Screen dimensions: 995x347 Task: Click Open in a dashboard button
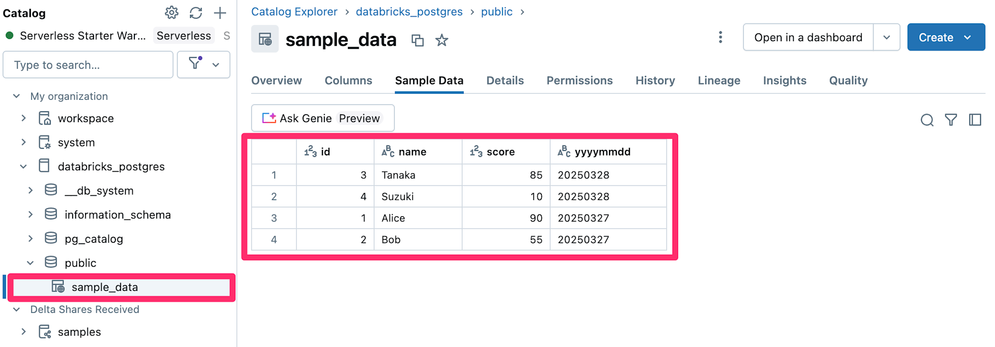click(808, 37)
